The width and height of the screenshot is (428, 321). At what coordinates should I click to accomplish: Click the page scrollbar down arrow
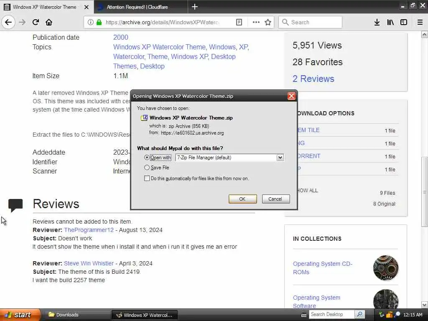click(x=424, y=305)
